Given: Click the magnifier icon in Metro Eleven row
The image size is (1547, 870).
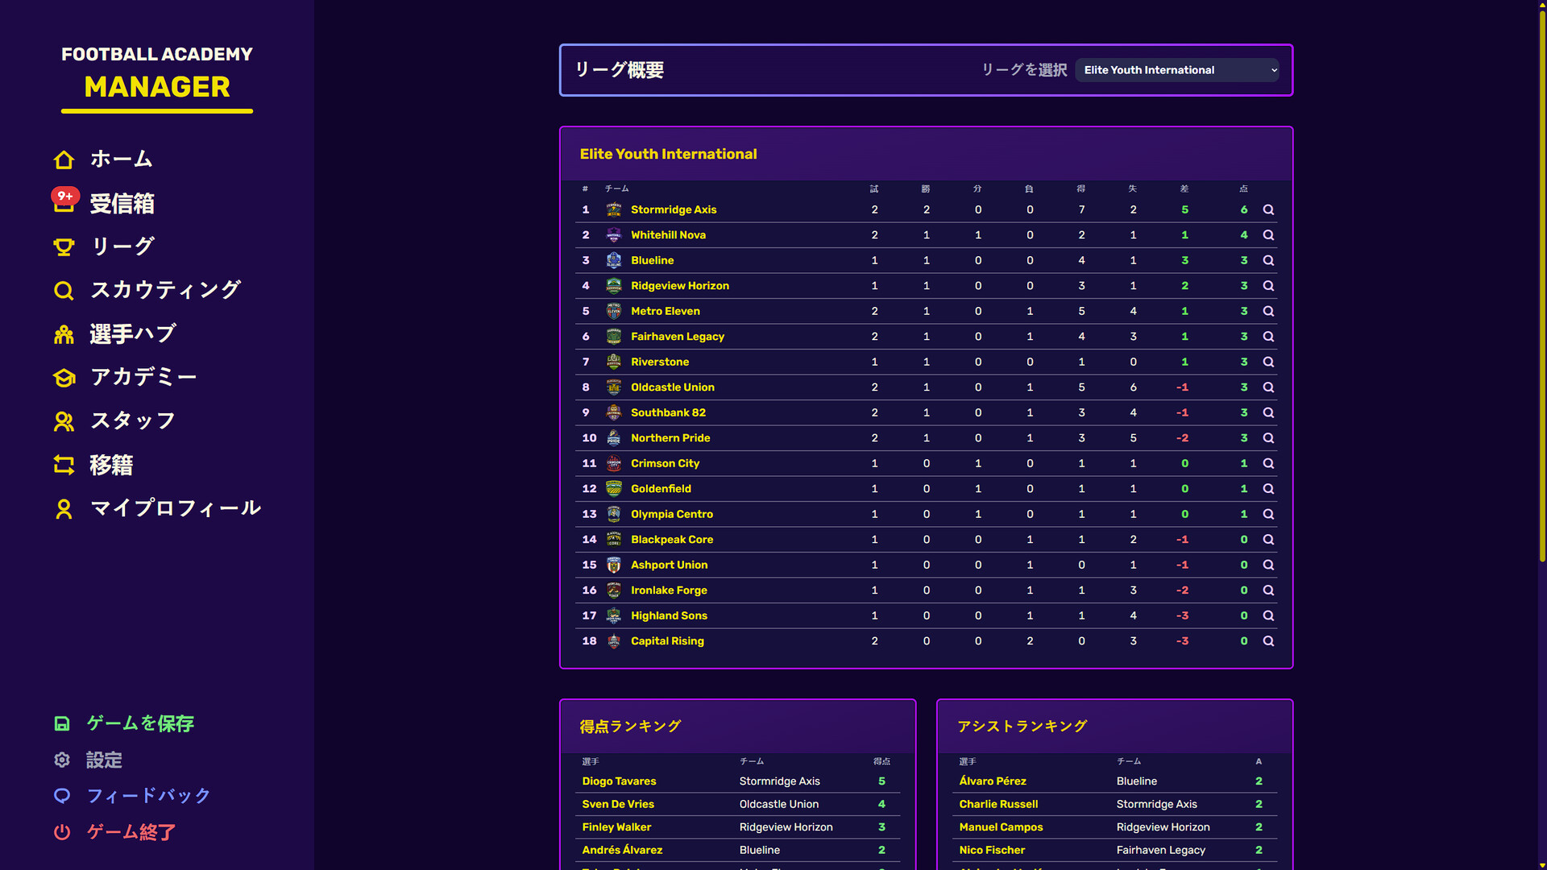Looking at the screenshot, I should tap(1268, 311).
